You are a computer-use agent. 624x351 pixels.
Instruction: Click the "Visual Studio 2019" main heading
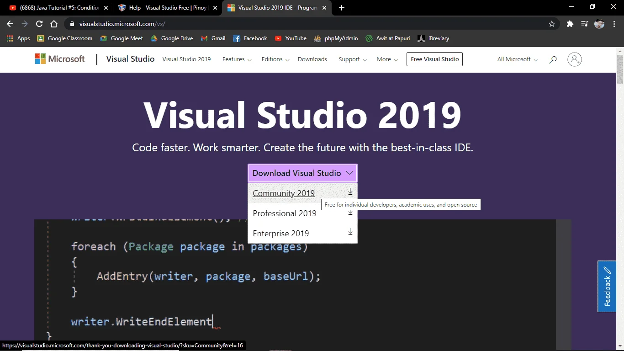[302, 115]
